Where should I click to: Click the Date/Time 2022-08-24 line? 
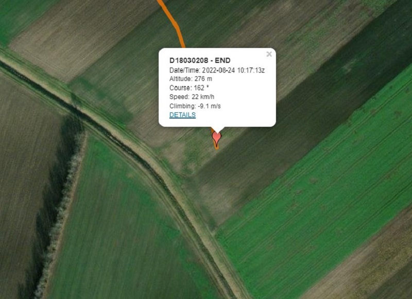point(217,70)
